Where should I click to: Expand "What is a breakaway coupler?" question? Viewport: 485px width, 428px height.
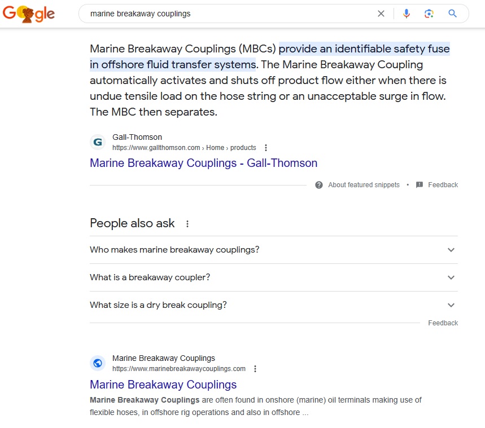point(451,277)
